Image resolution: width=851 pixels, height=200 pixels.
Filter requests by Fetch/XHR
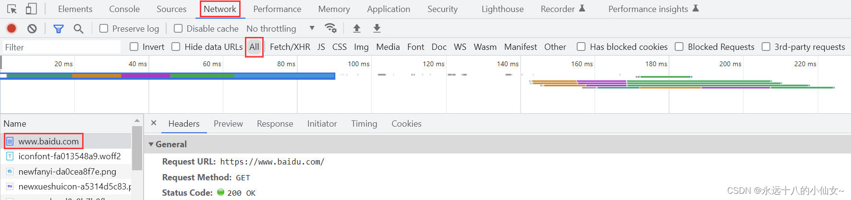pos(290,47)
